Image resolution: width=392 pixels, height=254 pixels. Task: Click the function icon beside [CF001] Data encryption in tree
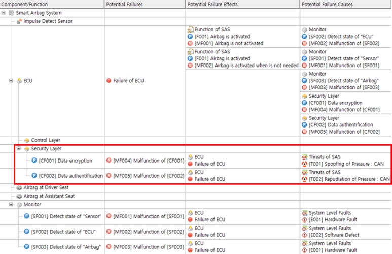(x=34, y=161)
